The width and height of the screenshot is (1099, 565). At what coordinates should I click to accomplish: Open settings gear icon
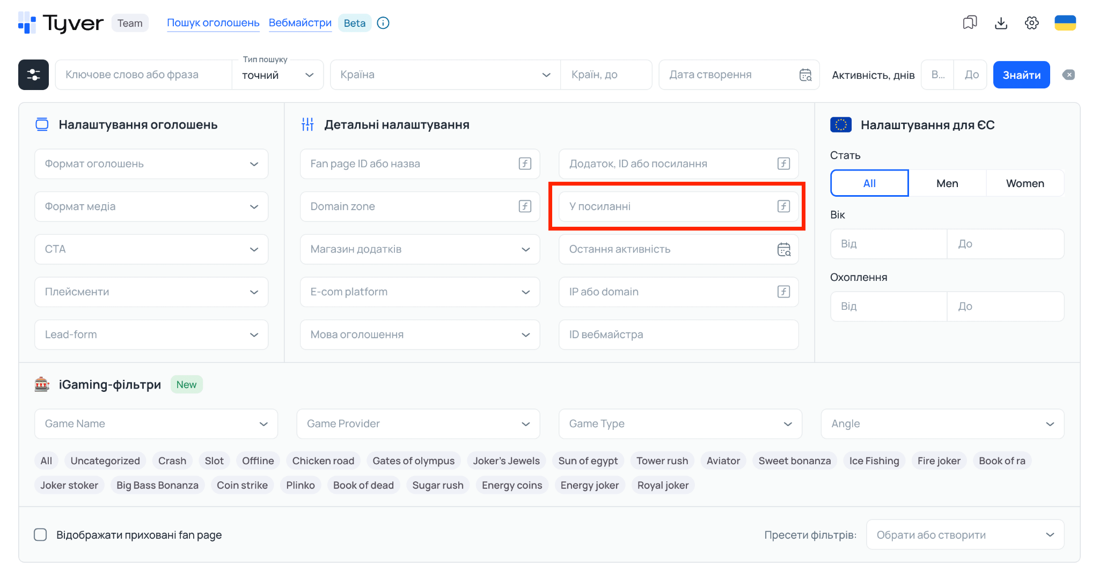[x=1031, y=23]
